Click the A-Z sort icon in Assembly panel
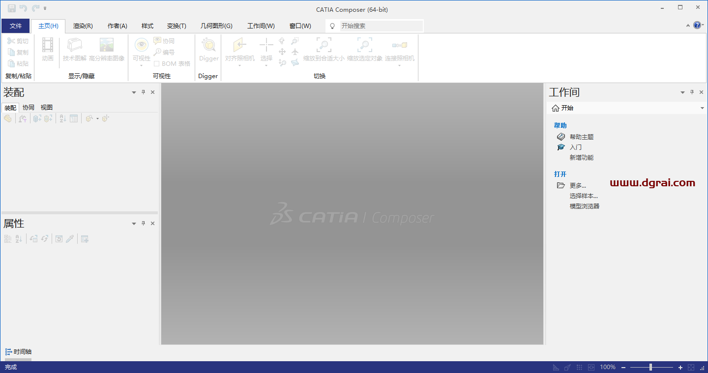This screenshot has width=708, height=373. 63,118
